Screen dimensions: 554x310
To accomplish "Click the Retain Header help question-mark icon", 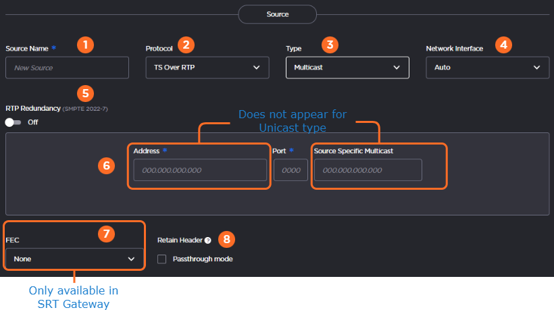I will (x=208, y=240).
